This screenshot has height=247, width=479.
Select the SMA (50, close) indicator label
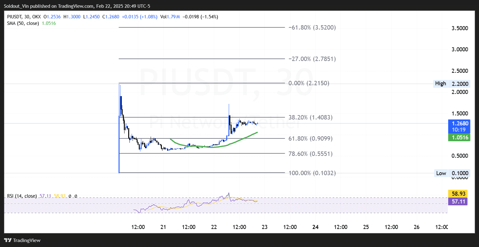[23, 23]
